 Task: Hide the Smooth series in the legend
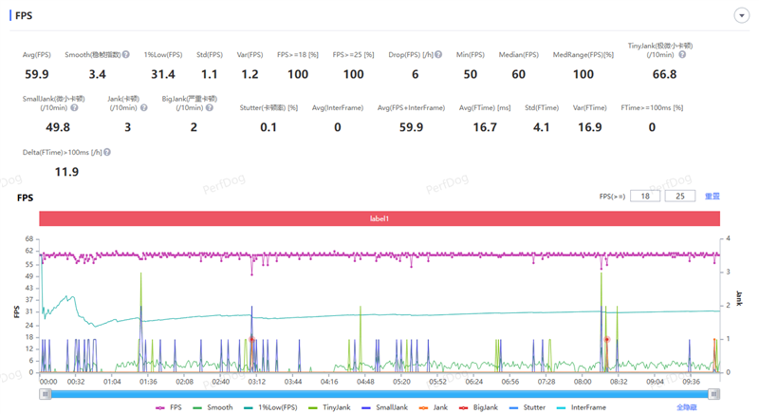click(213, 407)
